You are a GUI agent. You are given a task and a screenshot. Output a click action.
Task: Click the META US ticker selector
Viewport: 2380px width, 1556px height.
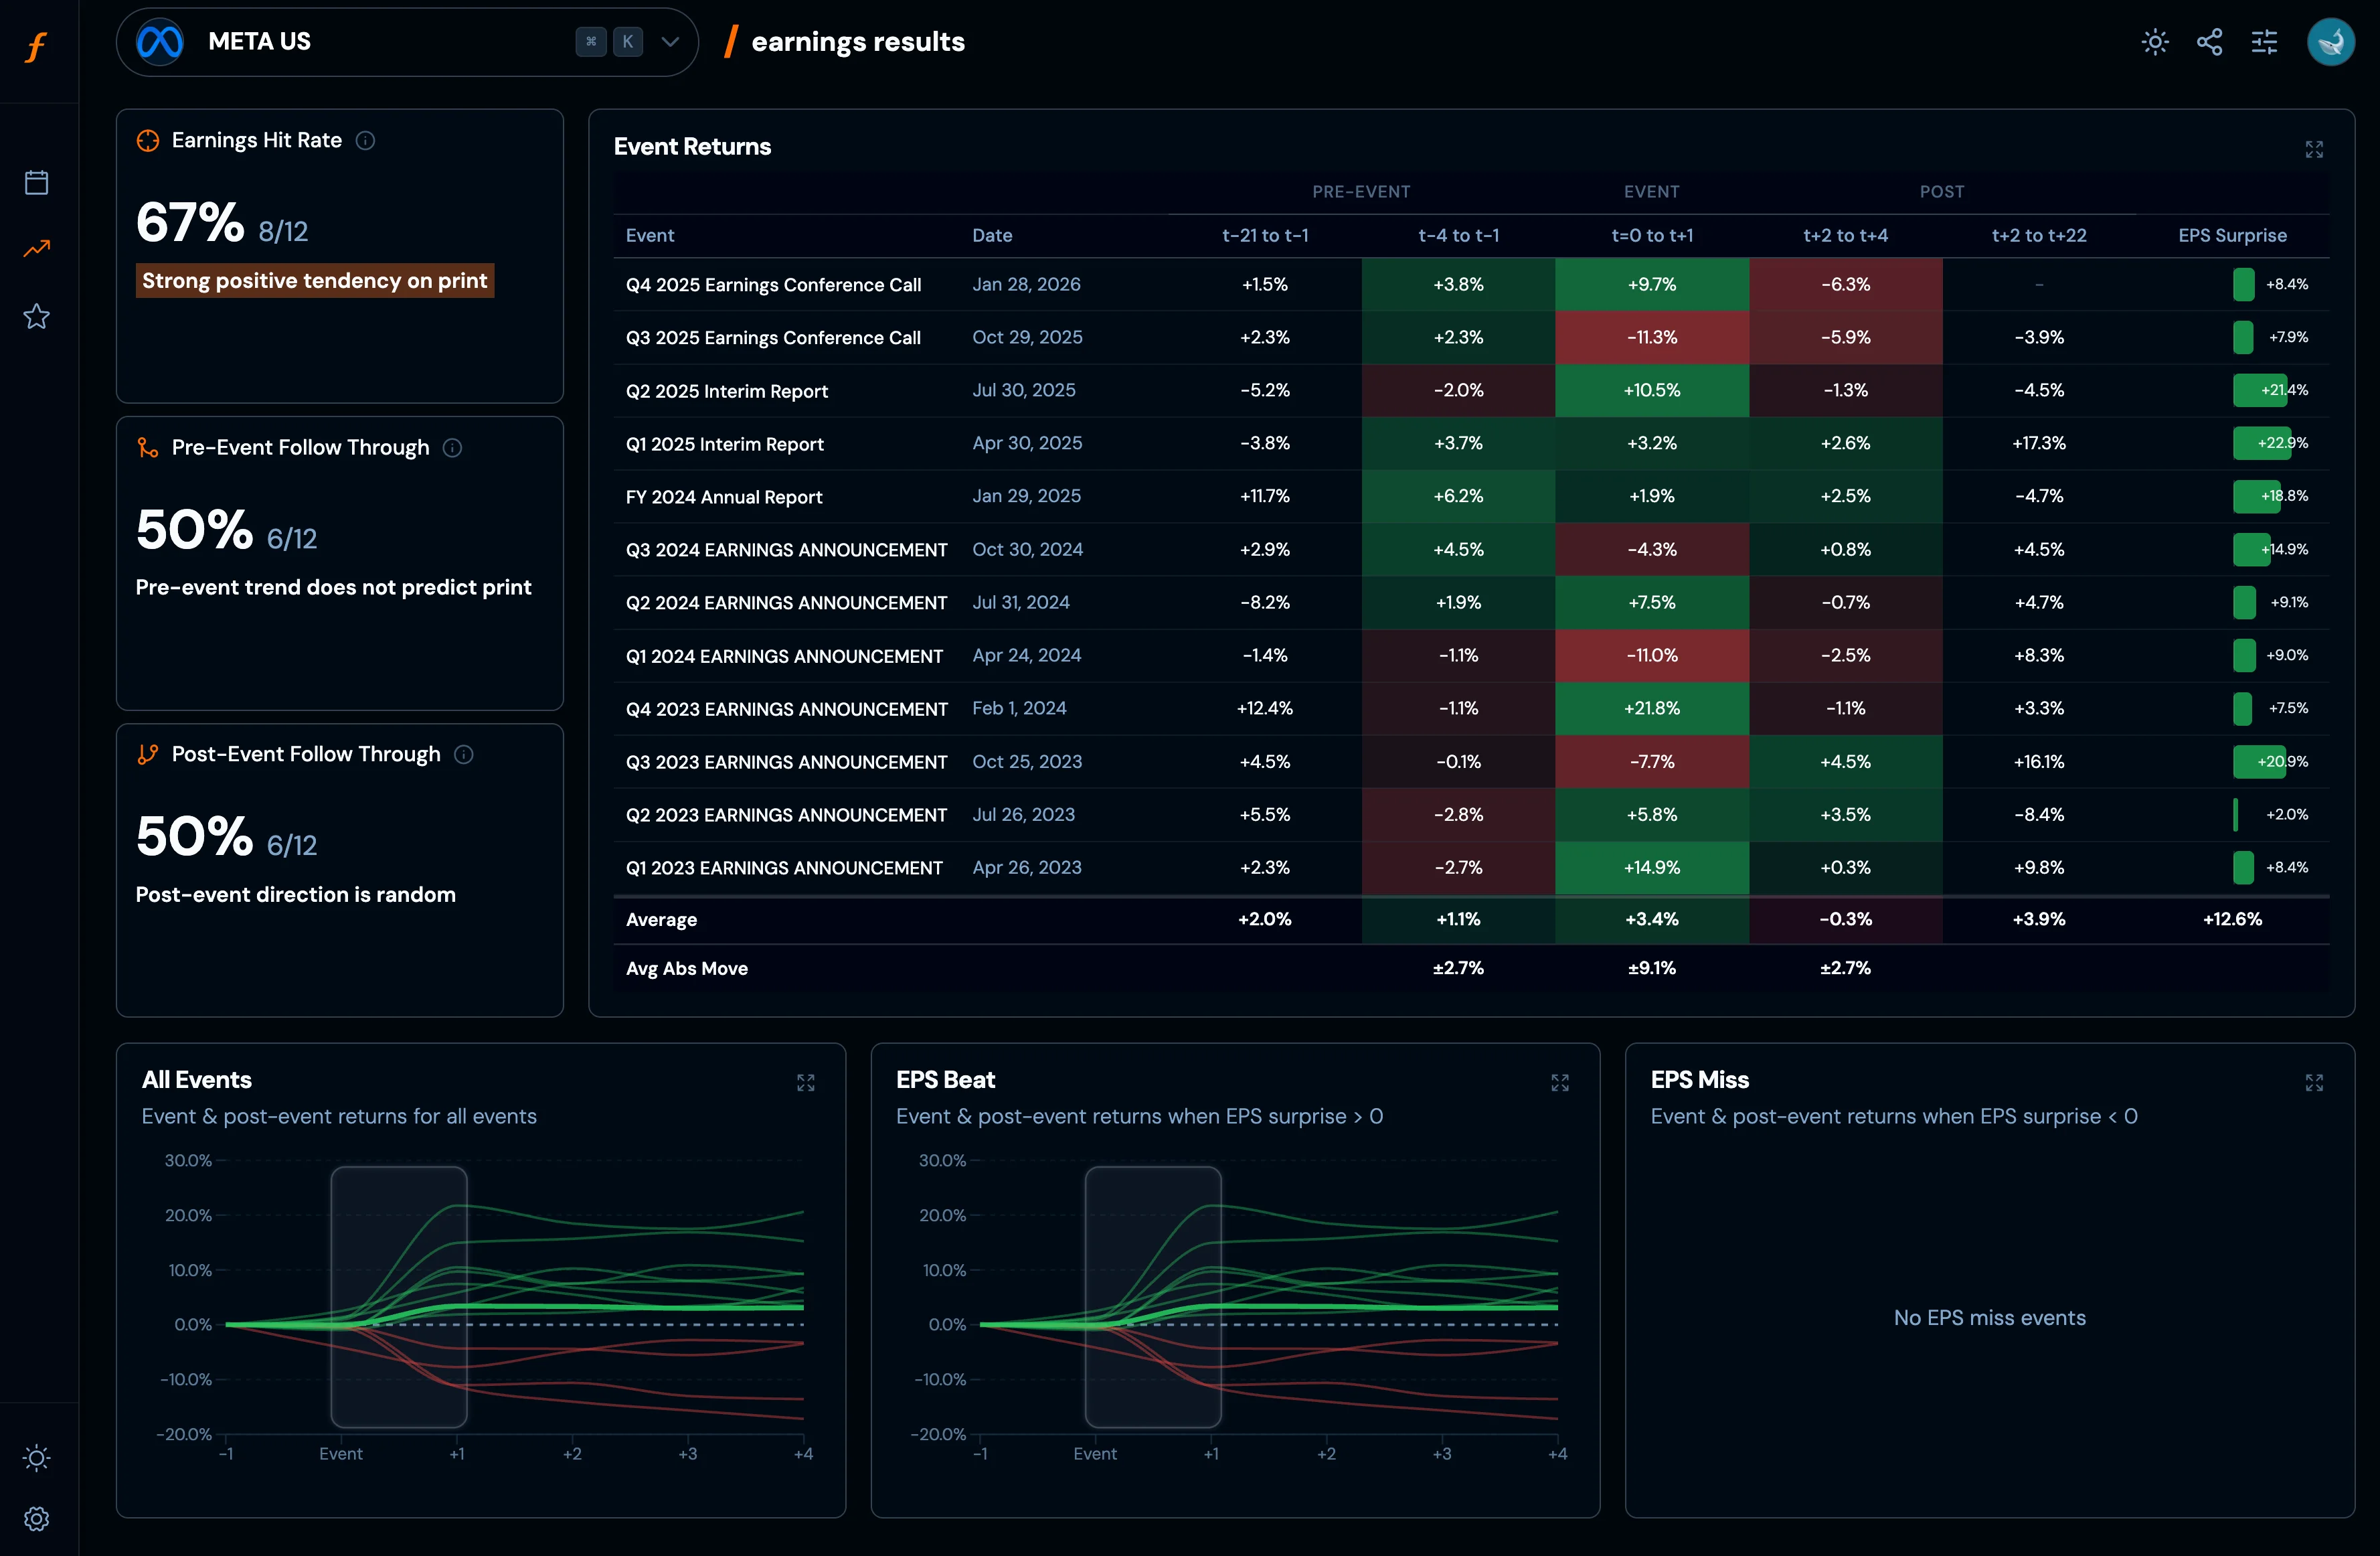tap(259, 41)
